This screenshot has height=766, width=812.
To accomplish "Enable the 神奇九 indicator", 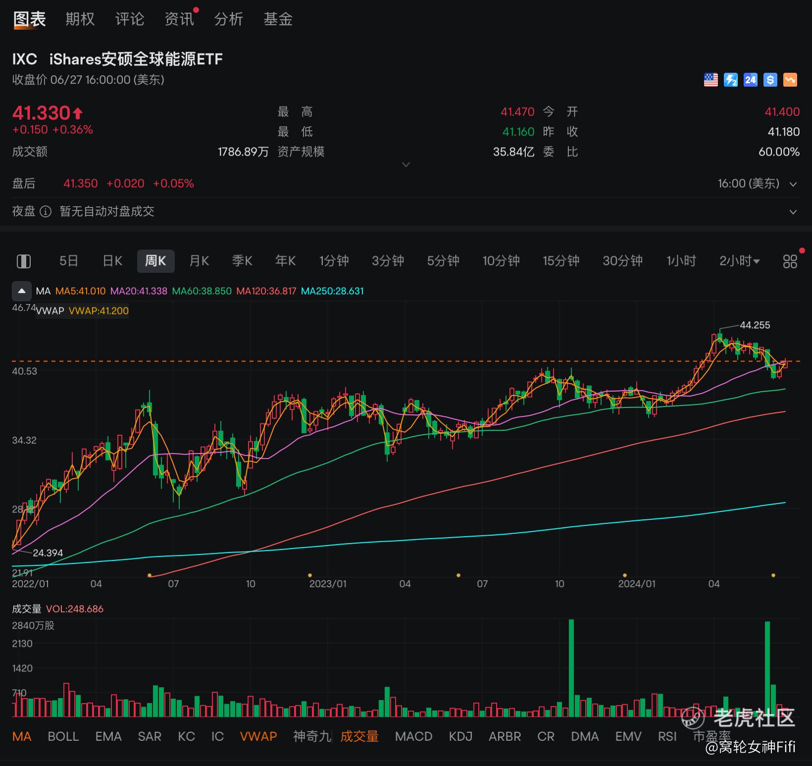I will point(312,736).
